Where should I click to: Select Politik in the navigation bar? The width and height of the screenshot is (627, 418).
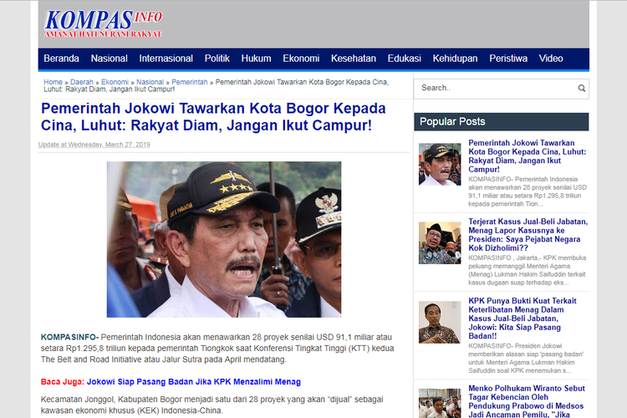(x=217, y=59)
